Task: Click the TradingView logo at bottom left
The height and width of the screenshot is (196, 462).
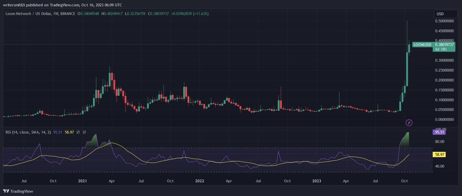Action: (18, 191)
